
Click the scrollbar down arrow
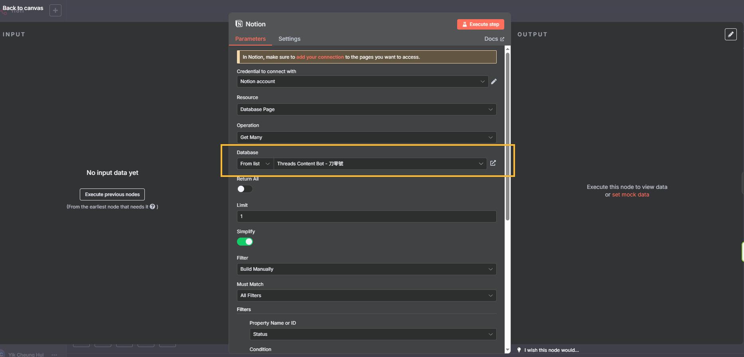[x=507, y=350]
